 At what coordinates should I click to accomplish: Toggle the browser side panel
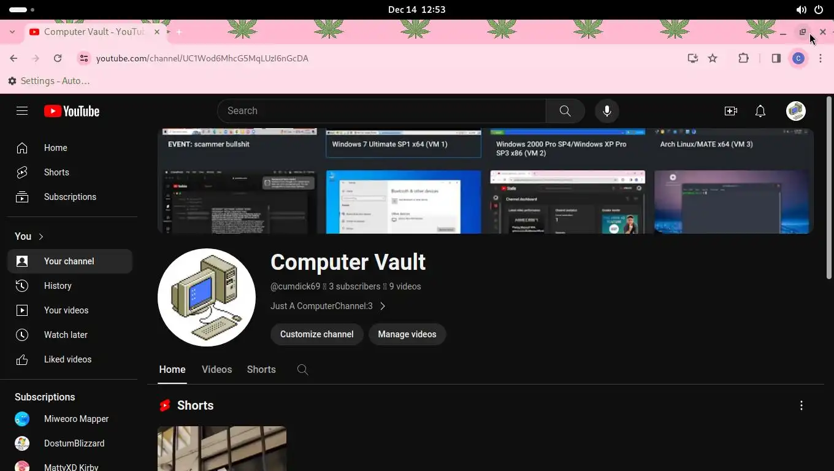click(x=776, y=58)
